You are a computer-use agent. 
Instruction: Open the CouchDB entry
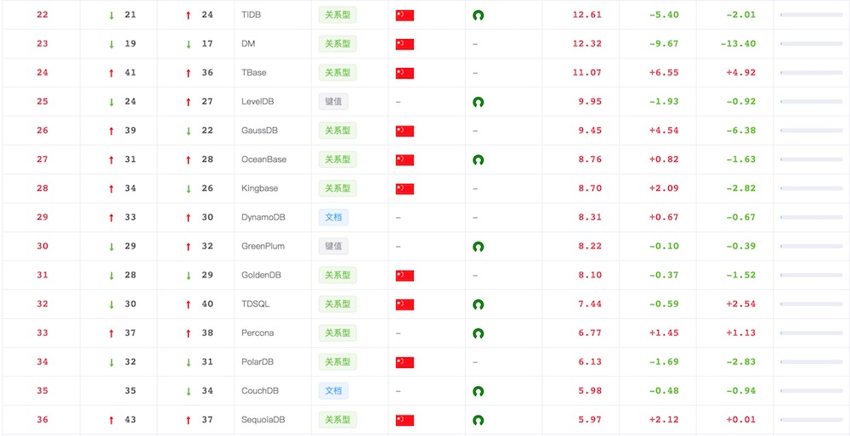tap(260, 391)
